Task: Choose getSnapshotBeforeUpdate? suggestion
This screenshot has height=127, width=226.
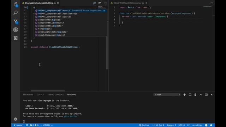Action: tap(71, 32)
